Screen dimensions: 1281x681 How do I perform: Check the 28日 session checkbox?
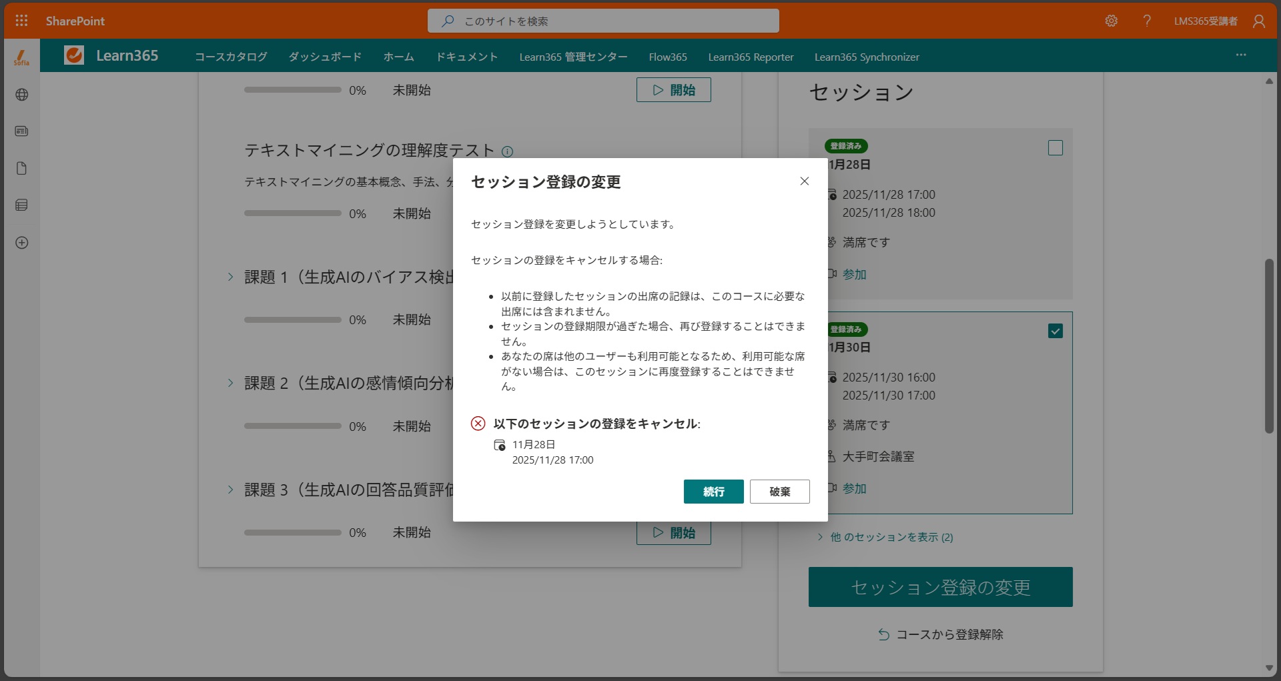tap(1055, 148)
